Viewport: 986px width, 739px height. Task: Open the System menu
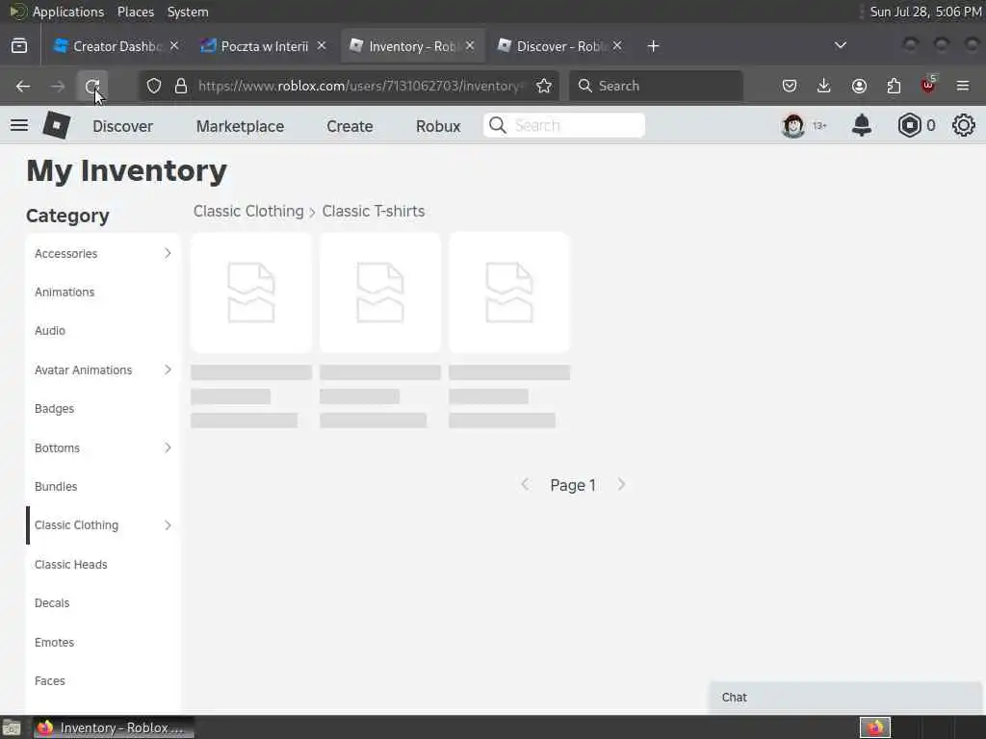[x=188, y=12]
